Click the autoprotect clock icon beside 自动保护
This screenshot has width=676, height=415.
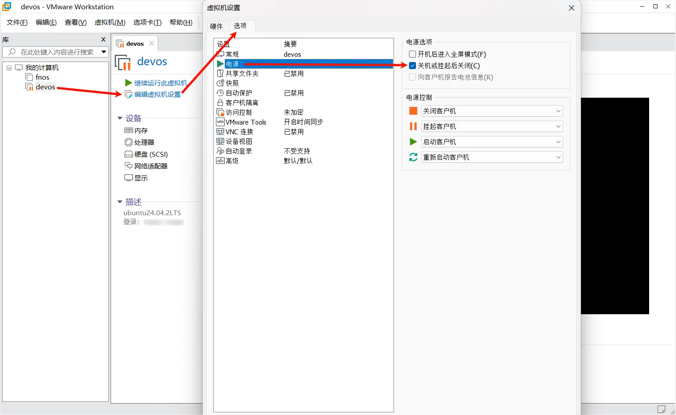(220, 93)
